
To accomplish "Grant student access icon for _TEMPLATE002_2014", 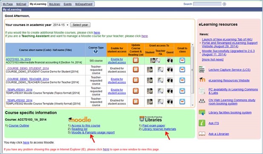I will (x=150, y=102).
